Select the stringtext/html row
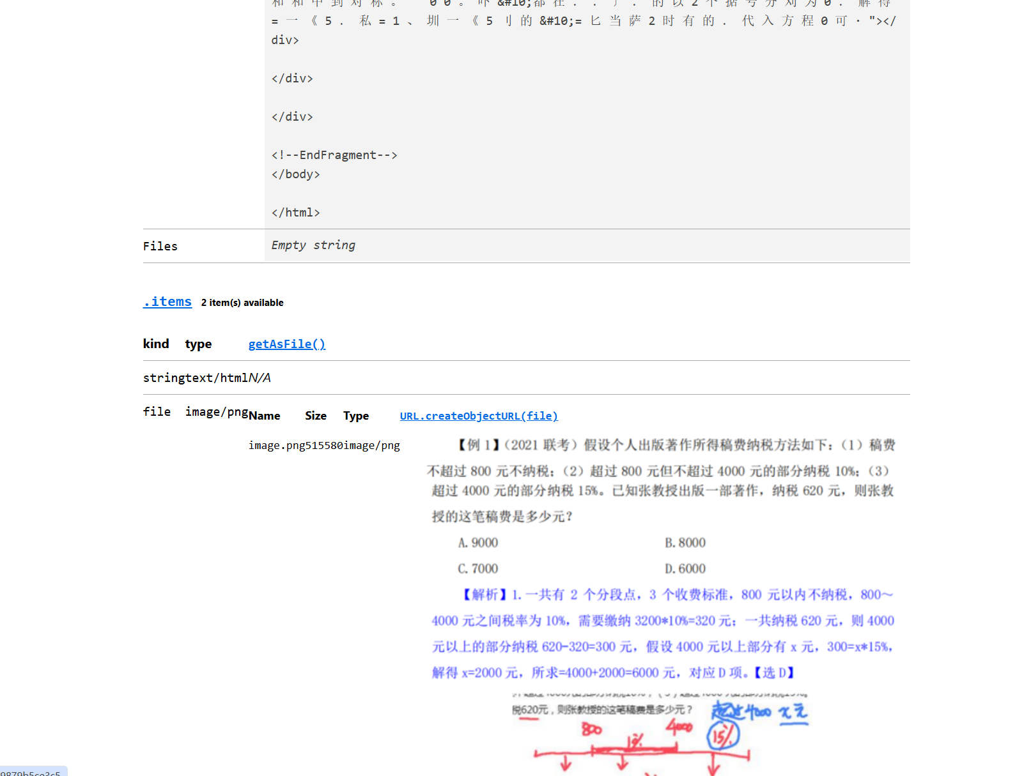Image resolution: width=1031 pixels, height=776 pixels. [x=206, y=377]
